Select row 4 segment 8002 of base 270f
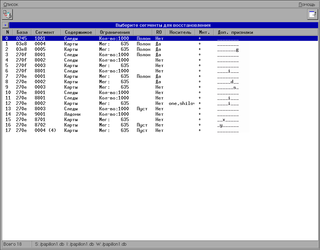The width and height of the screenshot is (320, 250). pyautogui.click(x=160, y=60)
